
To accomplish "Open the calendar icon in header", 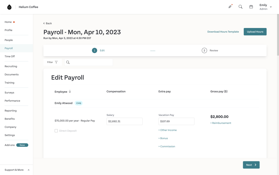I will 251,7.
